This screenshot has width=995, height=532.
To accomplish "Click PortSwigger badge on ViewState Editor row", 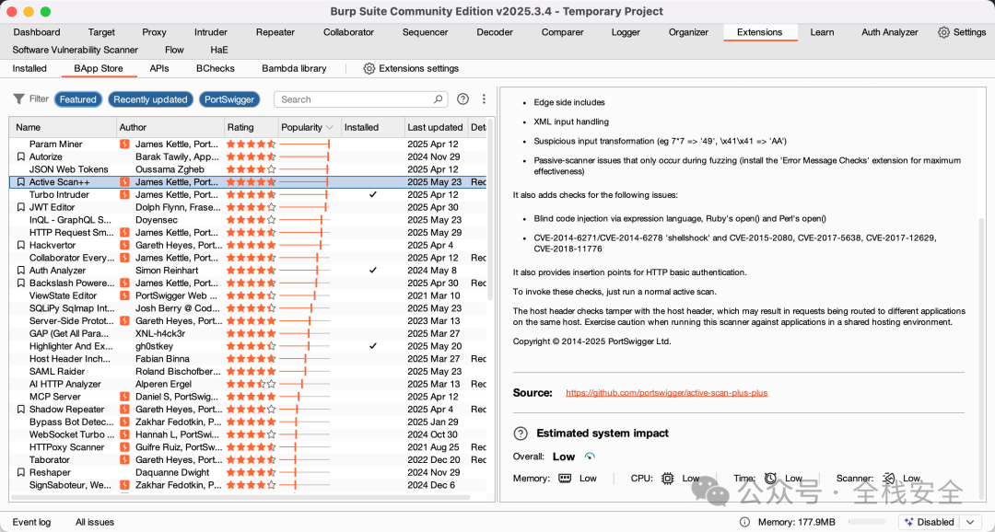I will click(x=125, y=295).
